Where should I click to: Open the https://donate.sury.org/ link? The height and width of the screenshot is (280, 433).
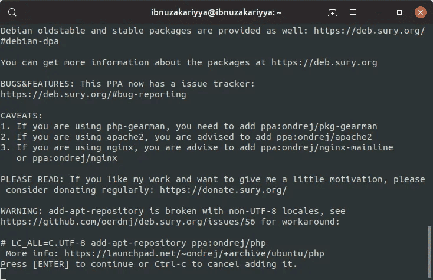tap(224, 190)
